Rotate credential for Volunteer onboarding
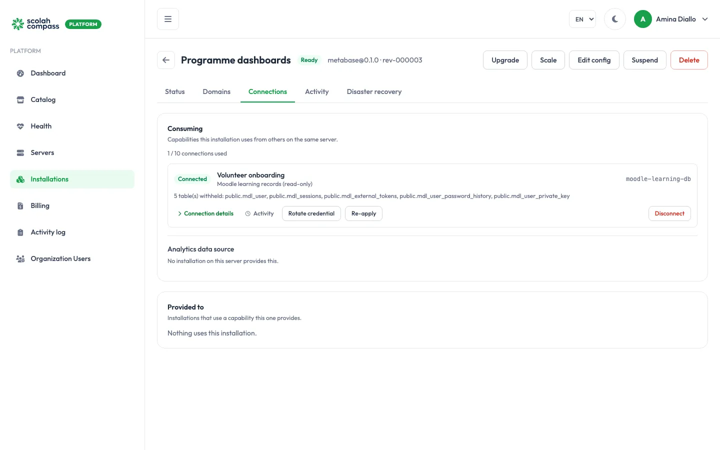This screenshot has width=720, height=450. tap(311, 213)
